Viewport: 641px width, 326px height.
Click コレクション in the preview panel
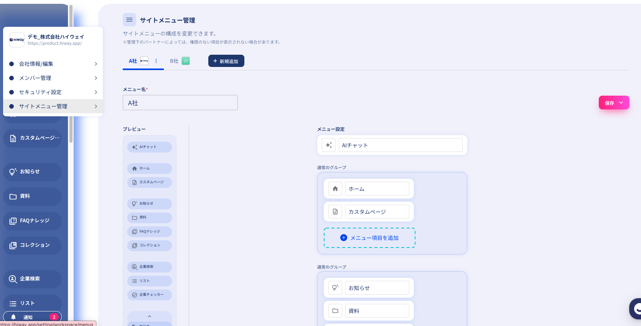pos(150,245)
